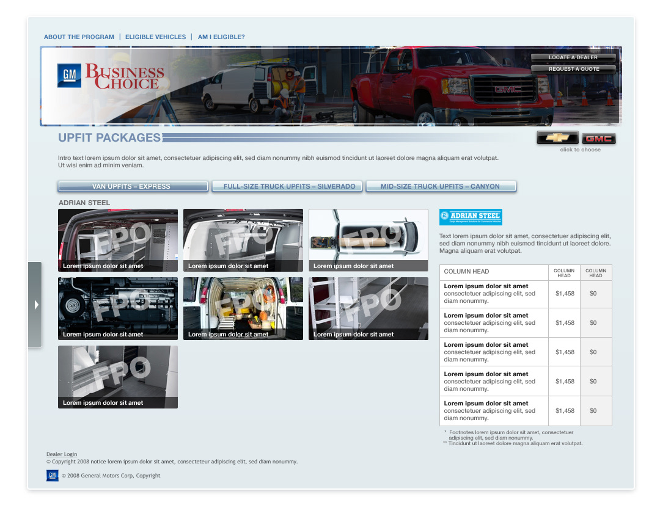
Task: Click the GM Business Choice logo
Action: click(111, 76)
